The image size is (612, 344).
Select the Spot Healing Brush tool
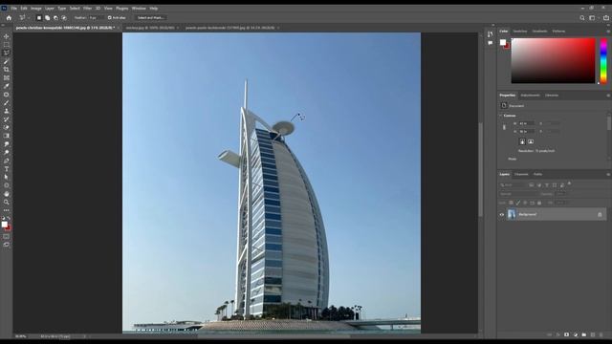[7, 95]
